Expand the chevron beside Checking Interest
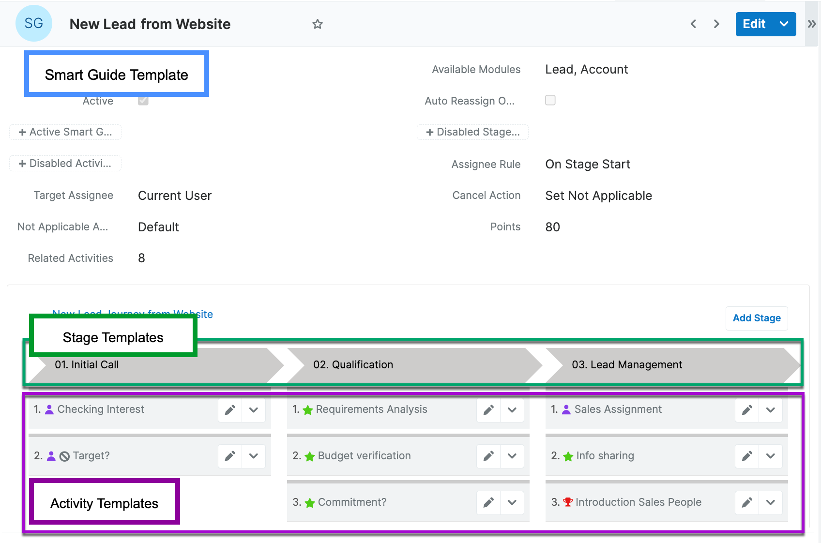Screen dimensions: 821x543 (254, 410)
